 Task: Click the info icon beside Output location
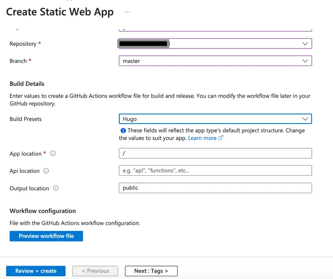point(56,188)
